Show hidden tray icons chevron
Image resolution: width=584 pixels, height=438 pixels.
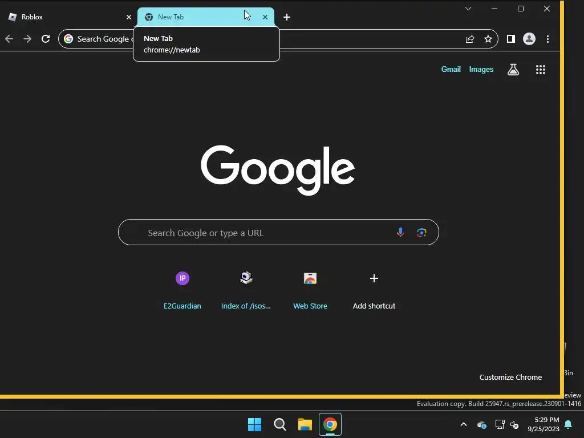click(464, 424)
